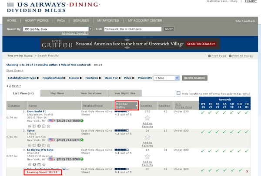Expand the Features filter
The image size is (261, 176).
click(94, 78)
